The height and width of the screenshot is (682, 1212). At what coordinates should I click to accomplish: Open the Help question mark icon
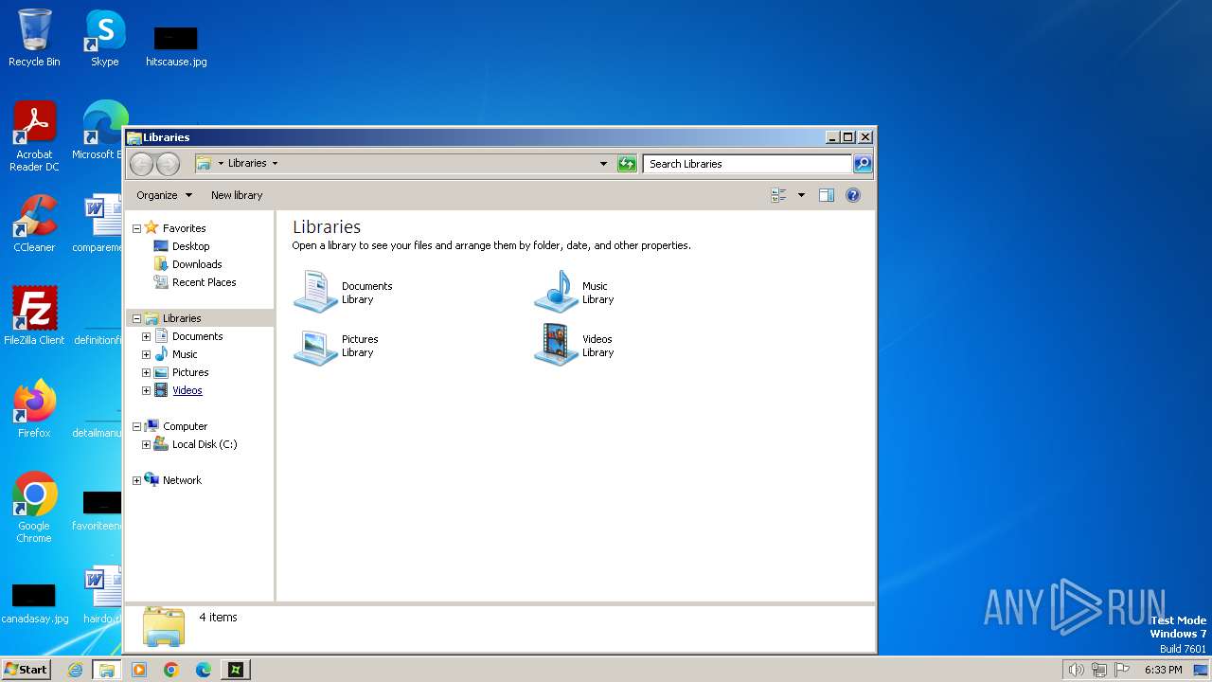[853, 195]
